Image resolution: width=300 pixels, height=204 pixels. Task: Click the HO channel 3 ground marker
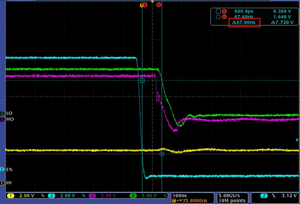[x=2, y=119]
